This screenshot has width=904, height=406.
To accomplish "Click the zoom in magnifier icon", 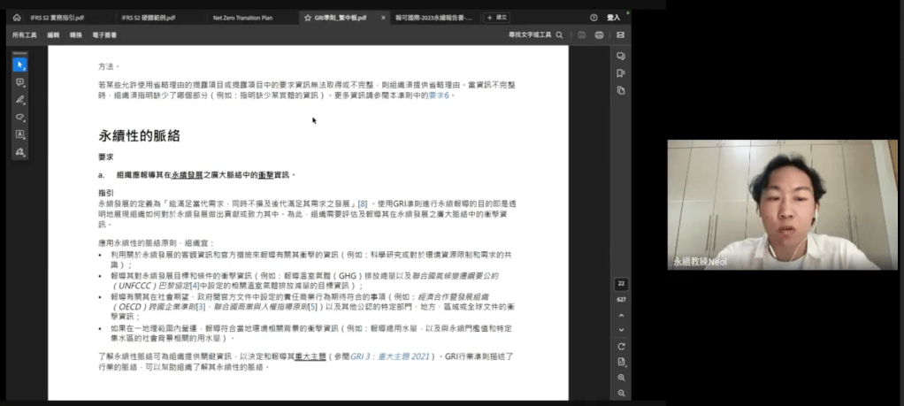I will pos(621,378).
